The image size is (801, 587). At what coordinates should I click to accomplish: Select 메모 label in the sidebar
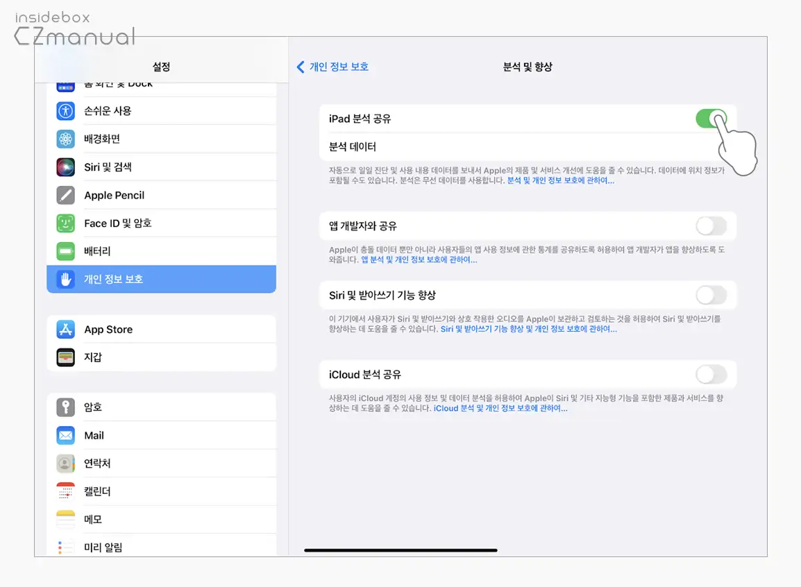[x=93, y=520]
